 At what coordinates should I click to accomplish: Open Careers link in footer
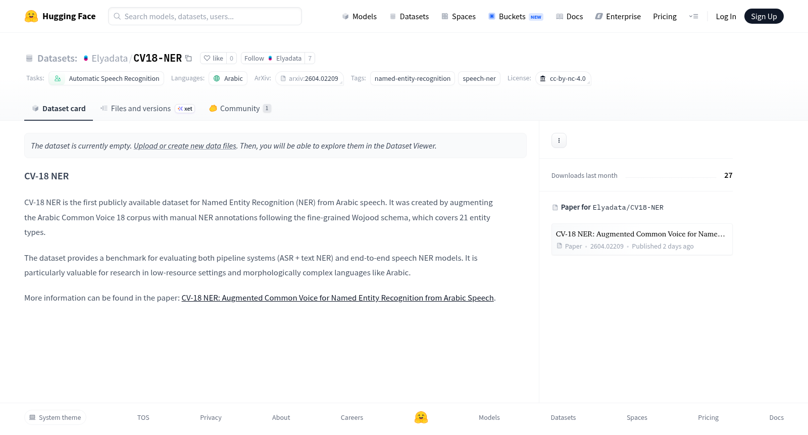point(352,417)
